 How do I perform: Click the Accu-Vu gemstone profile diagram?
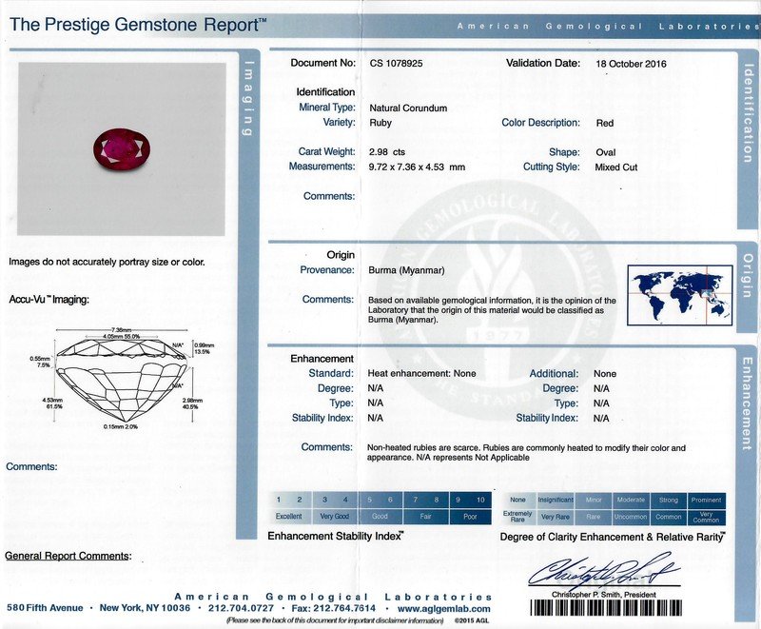point(121,380)
